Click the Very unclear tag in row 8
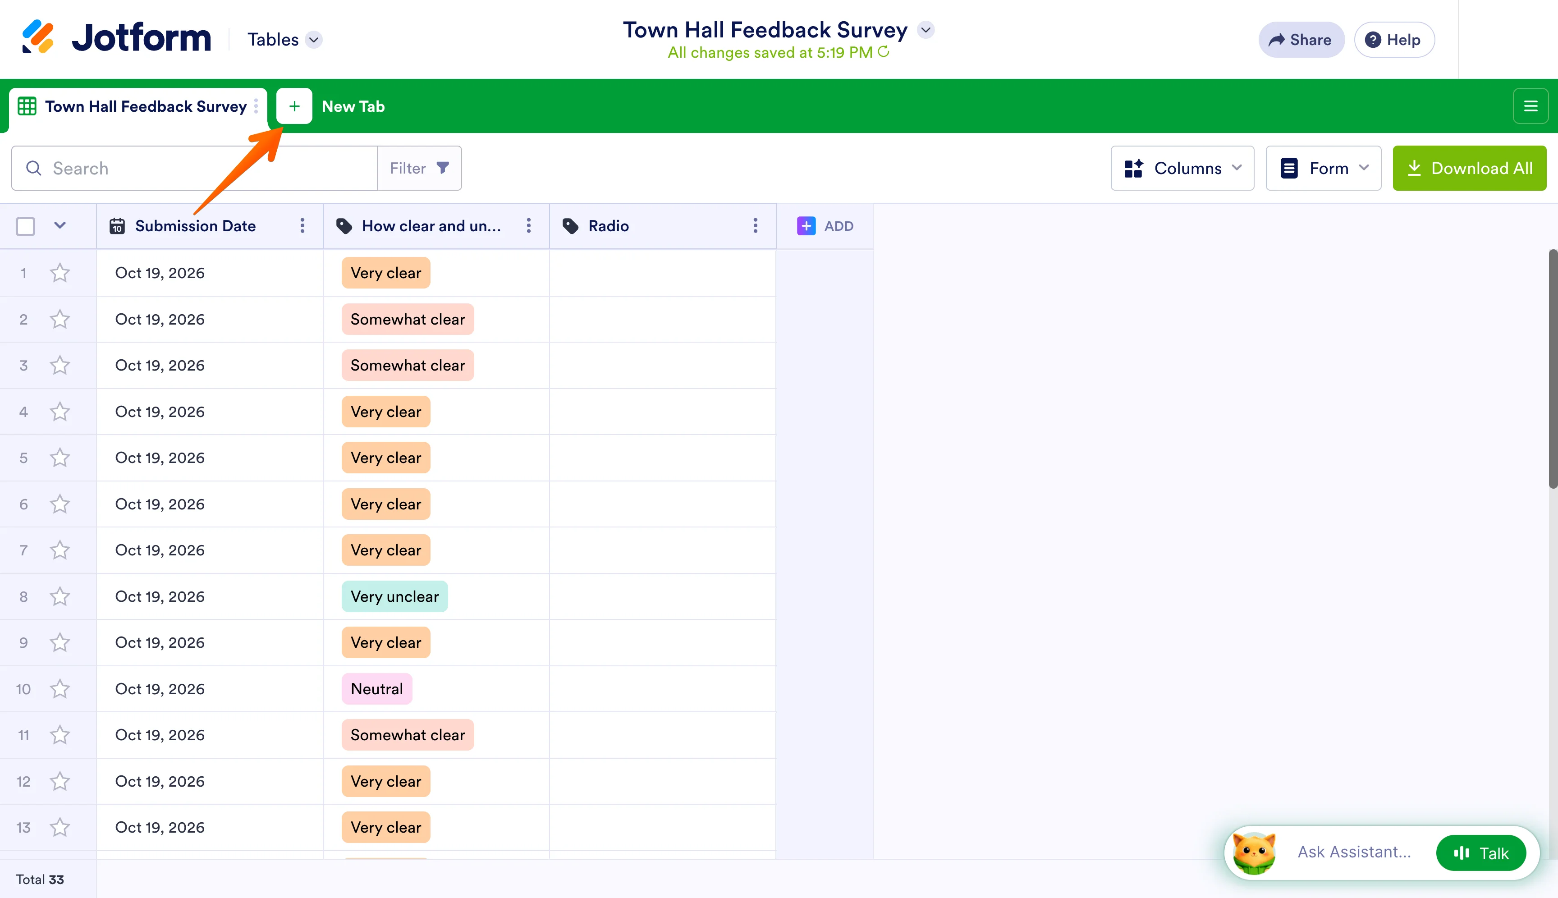 pos(395,596)
